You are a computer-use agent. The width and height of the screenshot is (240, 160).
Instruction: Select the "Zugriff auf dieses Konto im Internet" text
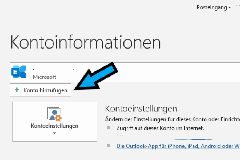(160, 128)
